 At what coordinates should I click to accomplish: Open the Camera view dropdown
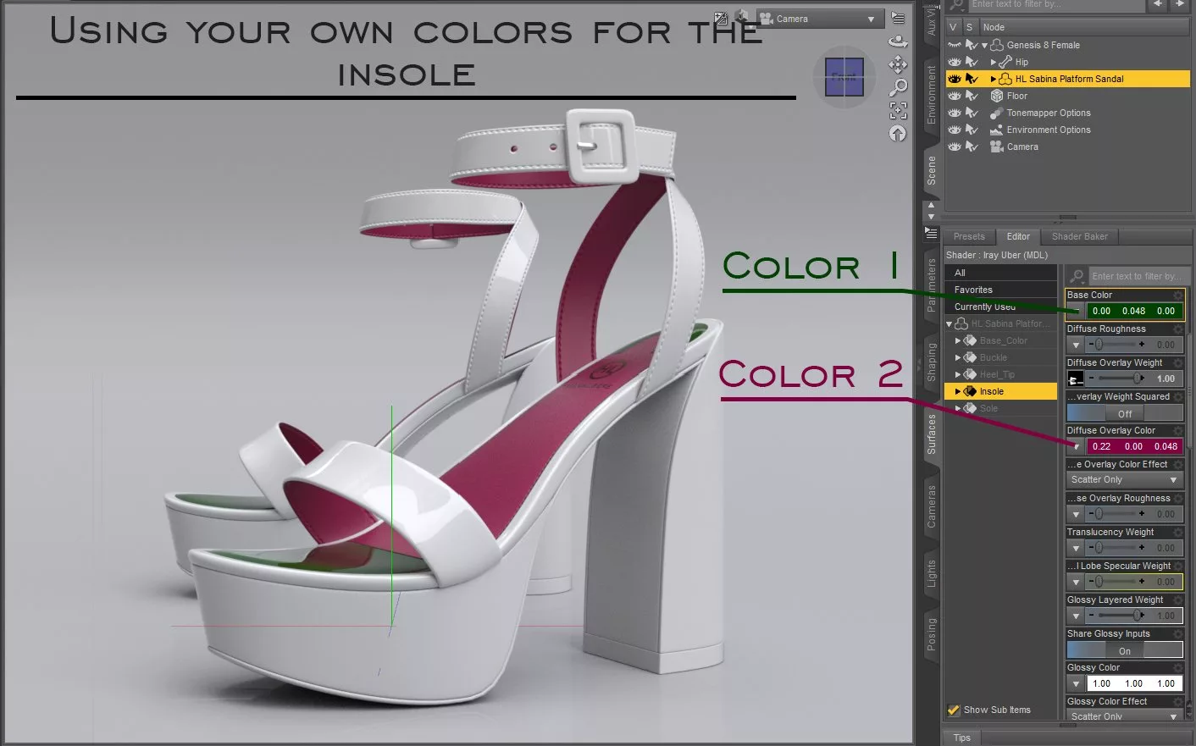point(869,18)
